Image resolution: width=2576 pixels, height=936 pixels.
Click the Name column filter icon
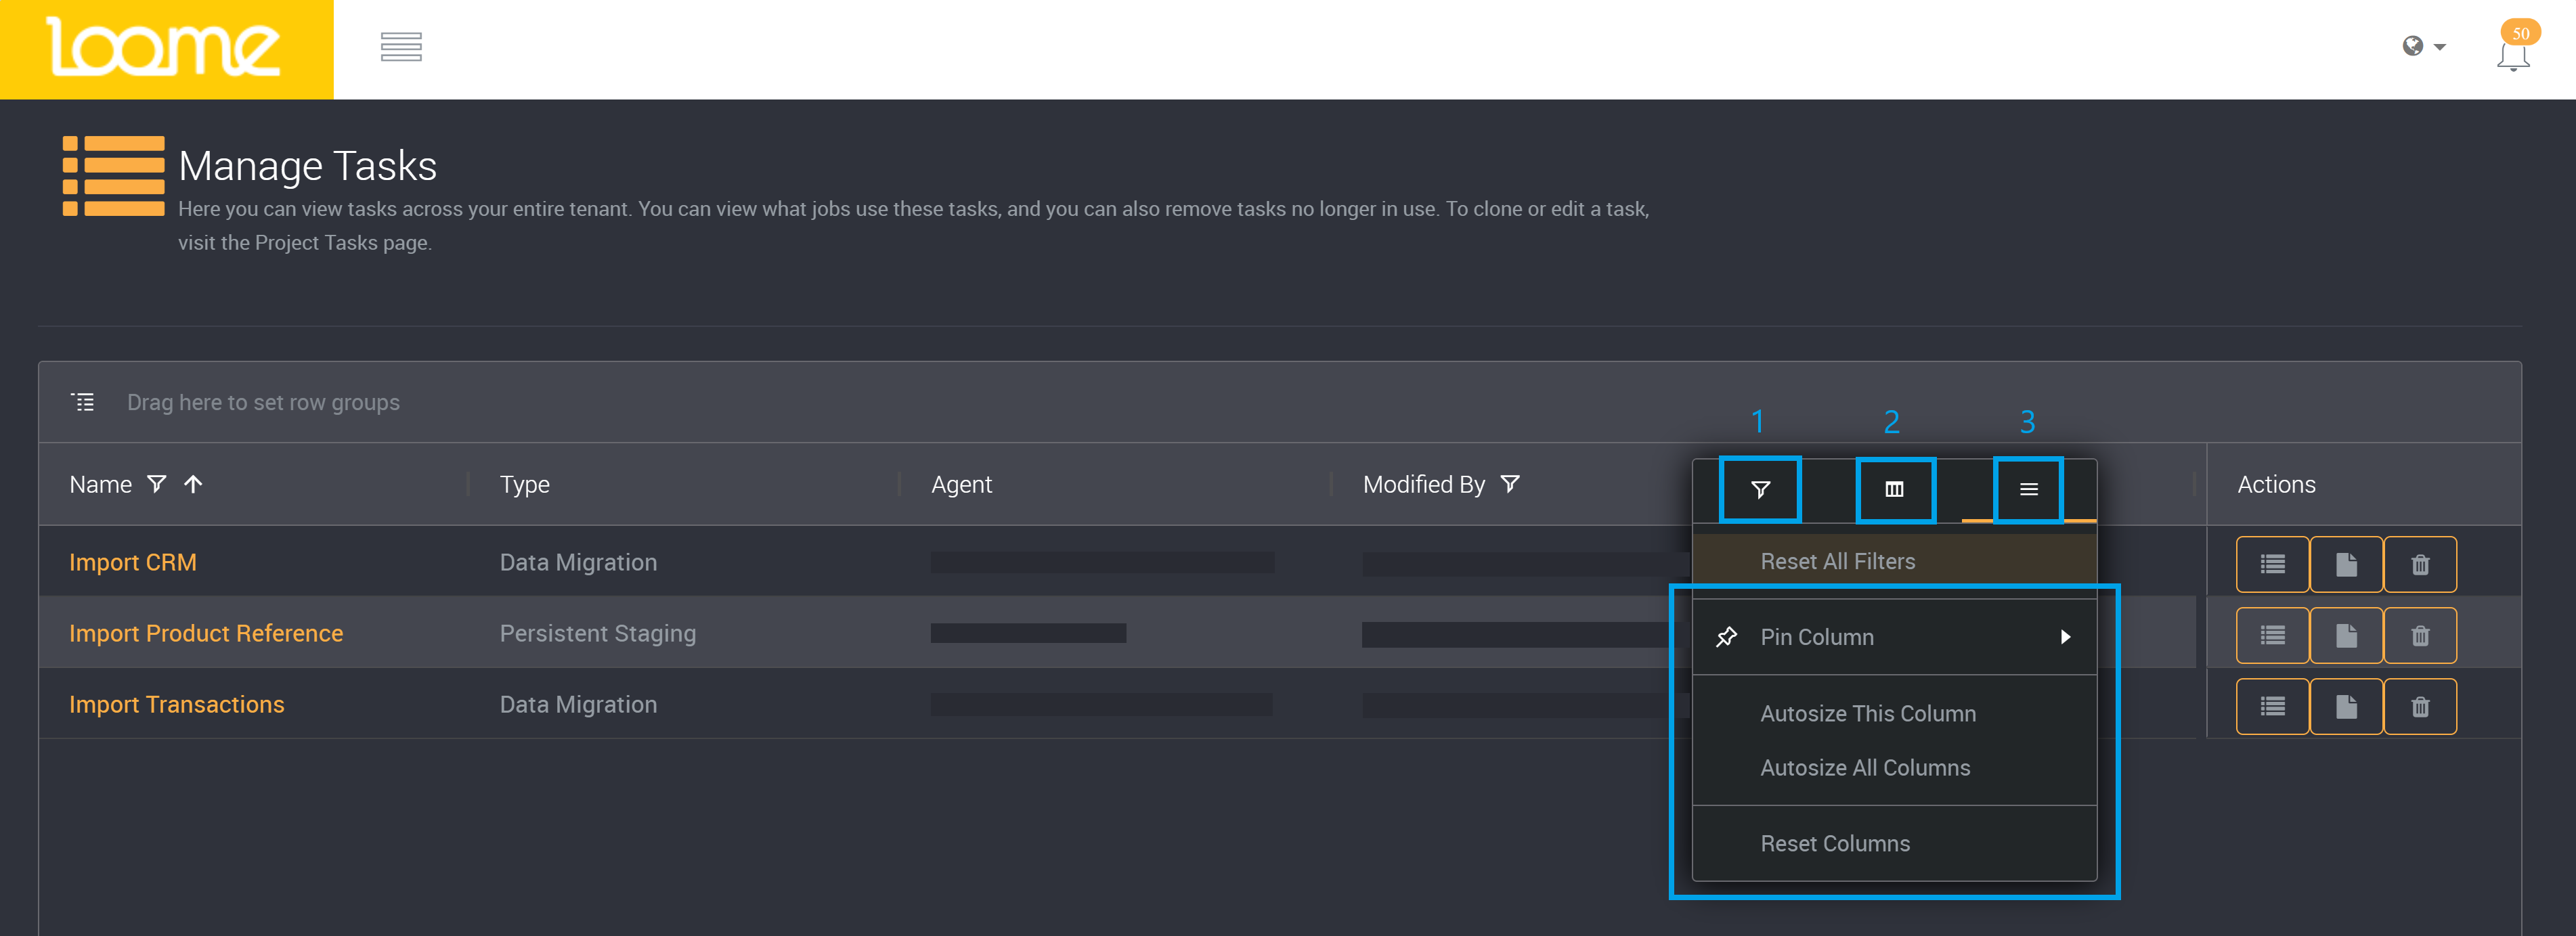[x=157, y=484]
